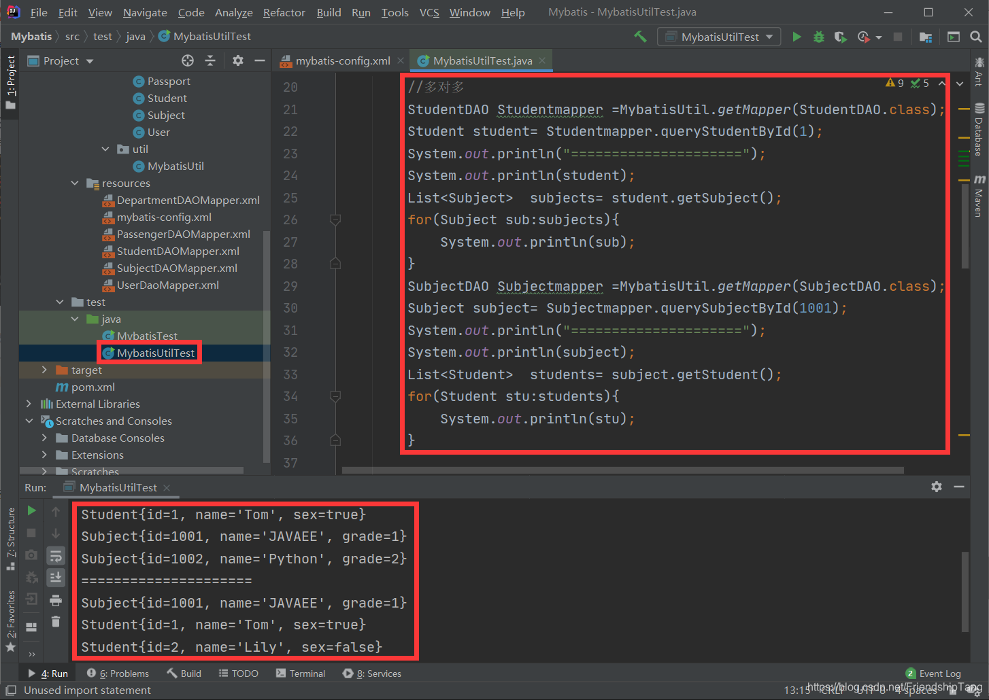
Task: Toggle scroll to end in console
Action: point(56,577)
